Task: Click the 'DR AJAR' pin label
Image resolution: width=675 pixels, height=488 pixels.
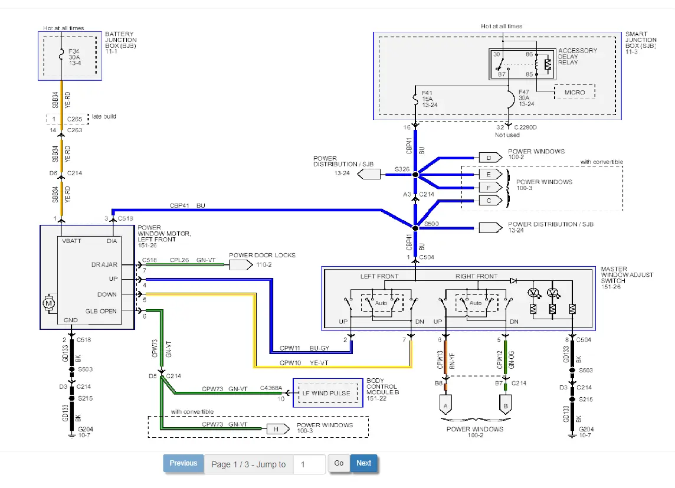Action: (104, 264)
